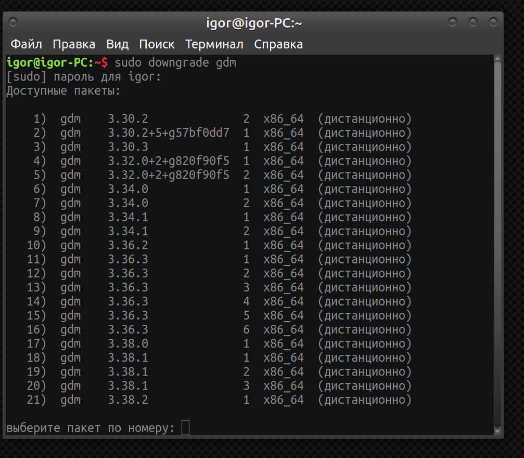This screenshot has height=458, width=524.
Task: Click row 20) gdm 3.38.1
Action: pyautogui.click(x=219, y=386)
